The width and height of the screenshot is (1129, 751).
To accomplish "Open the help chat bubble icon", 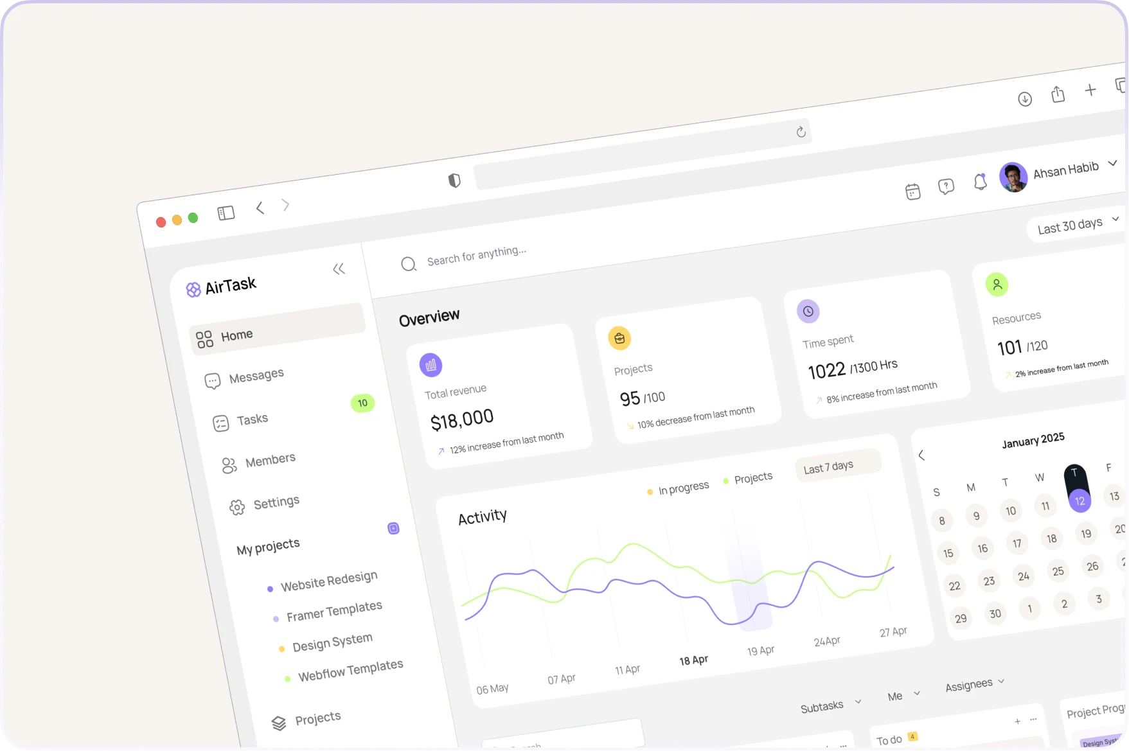I will 946,186.
